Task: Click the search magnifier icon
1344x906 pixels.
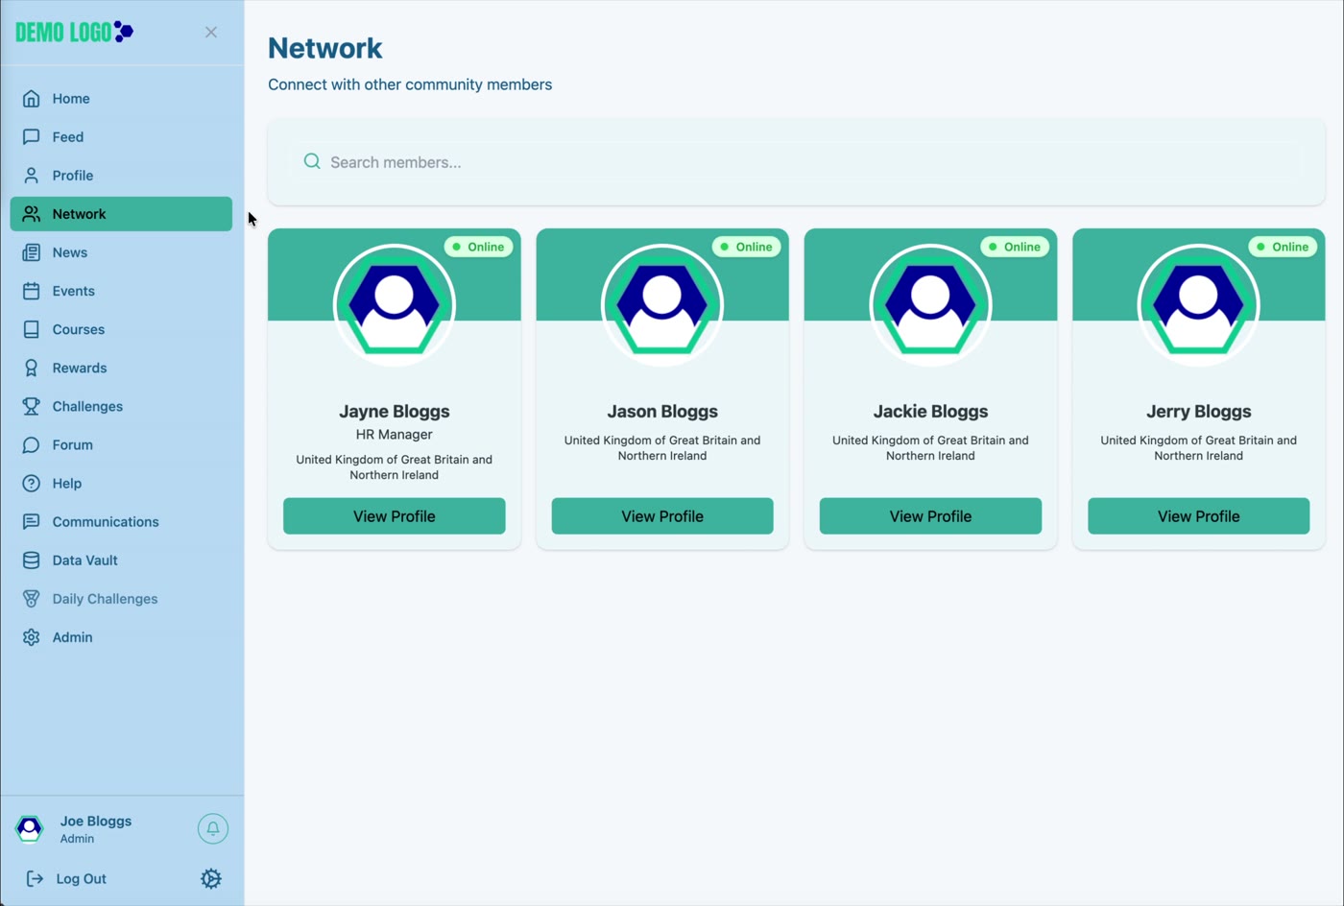Action: tap(312, 161)
